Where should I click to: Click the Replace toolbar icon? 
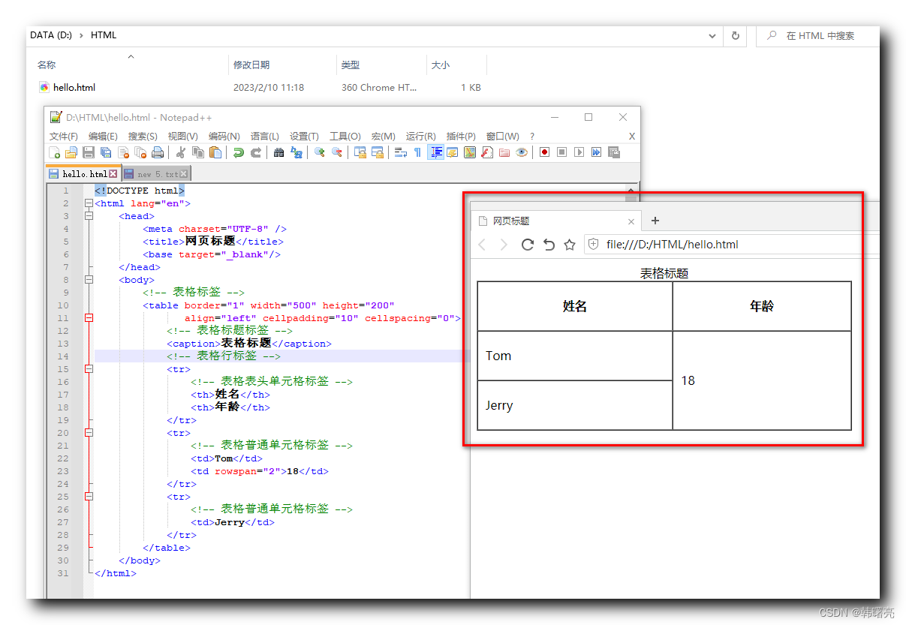click(x=296, y=152)
